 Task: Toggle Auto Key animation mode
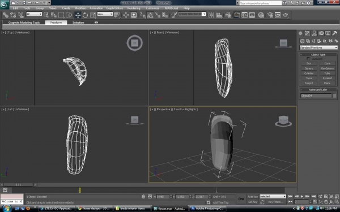253,197
